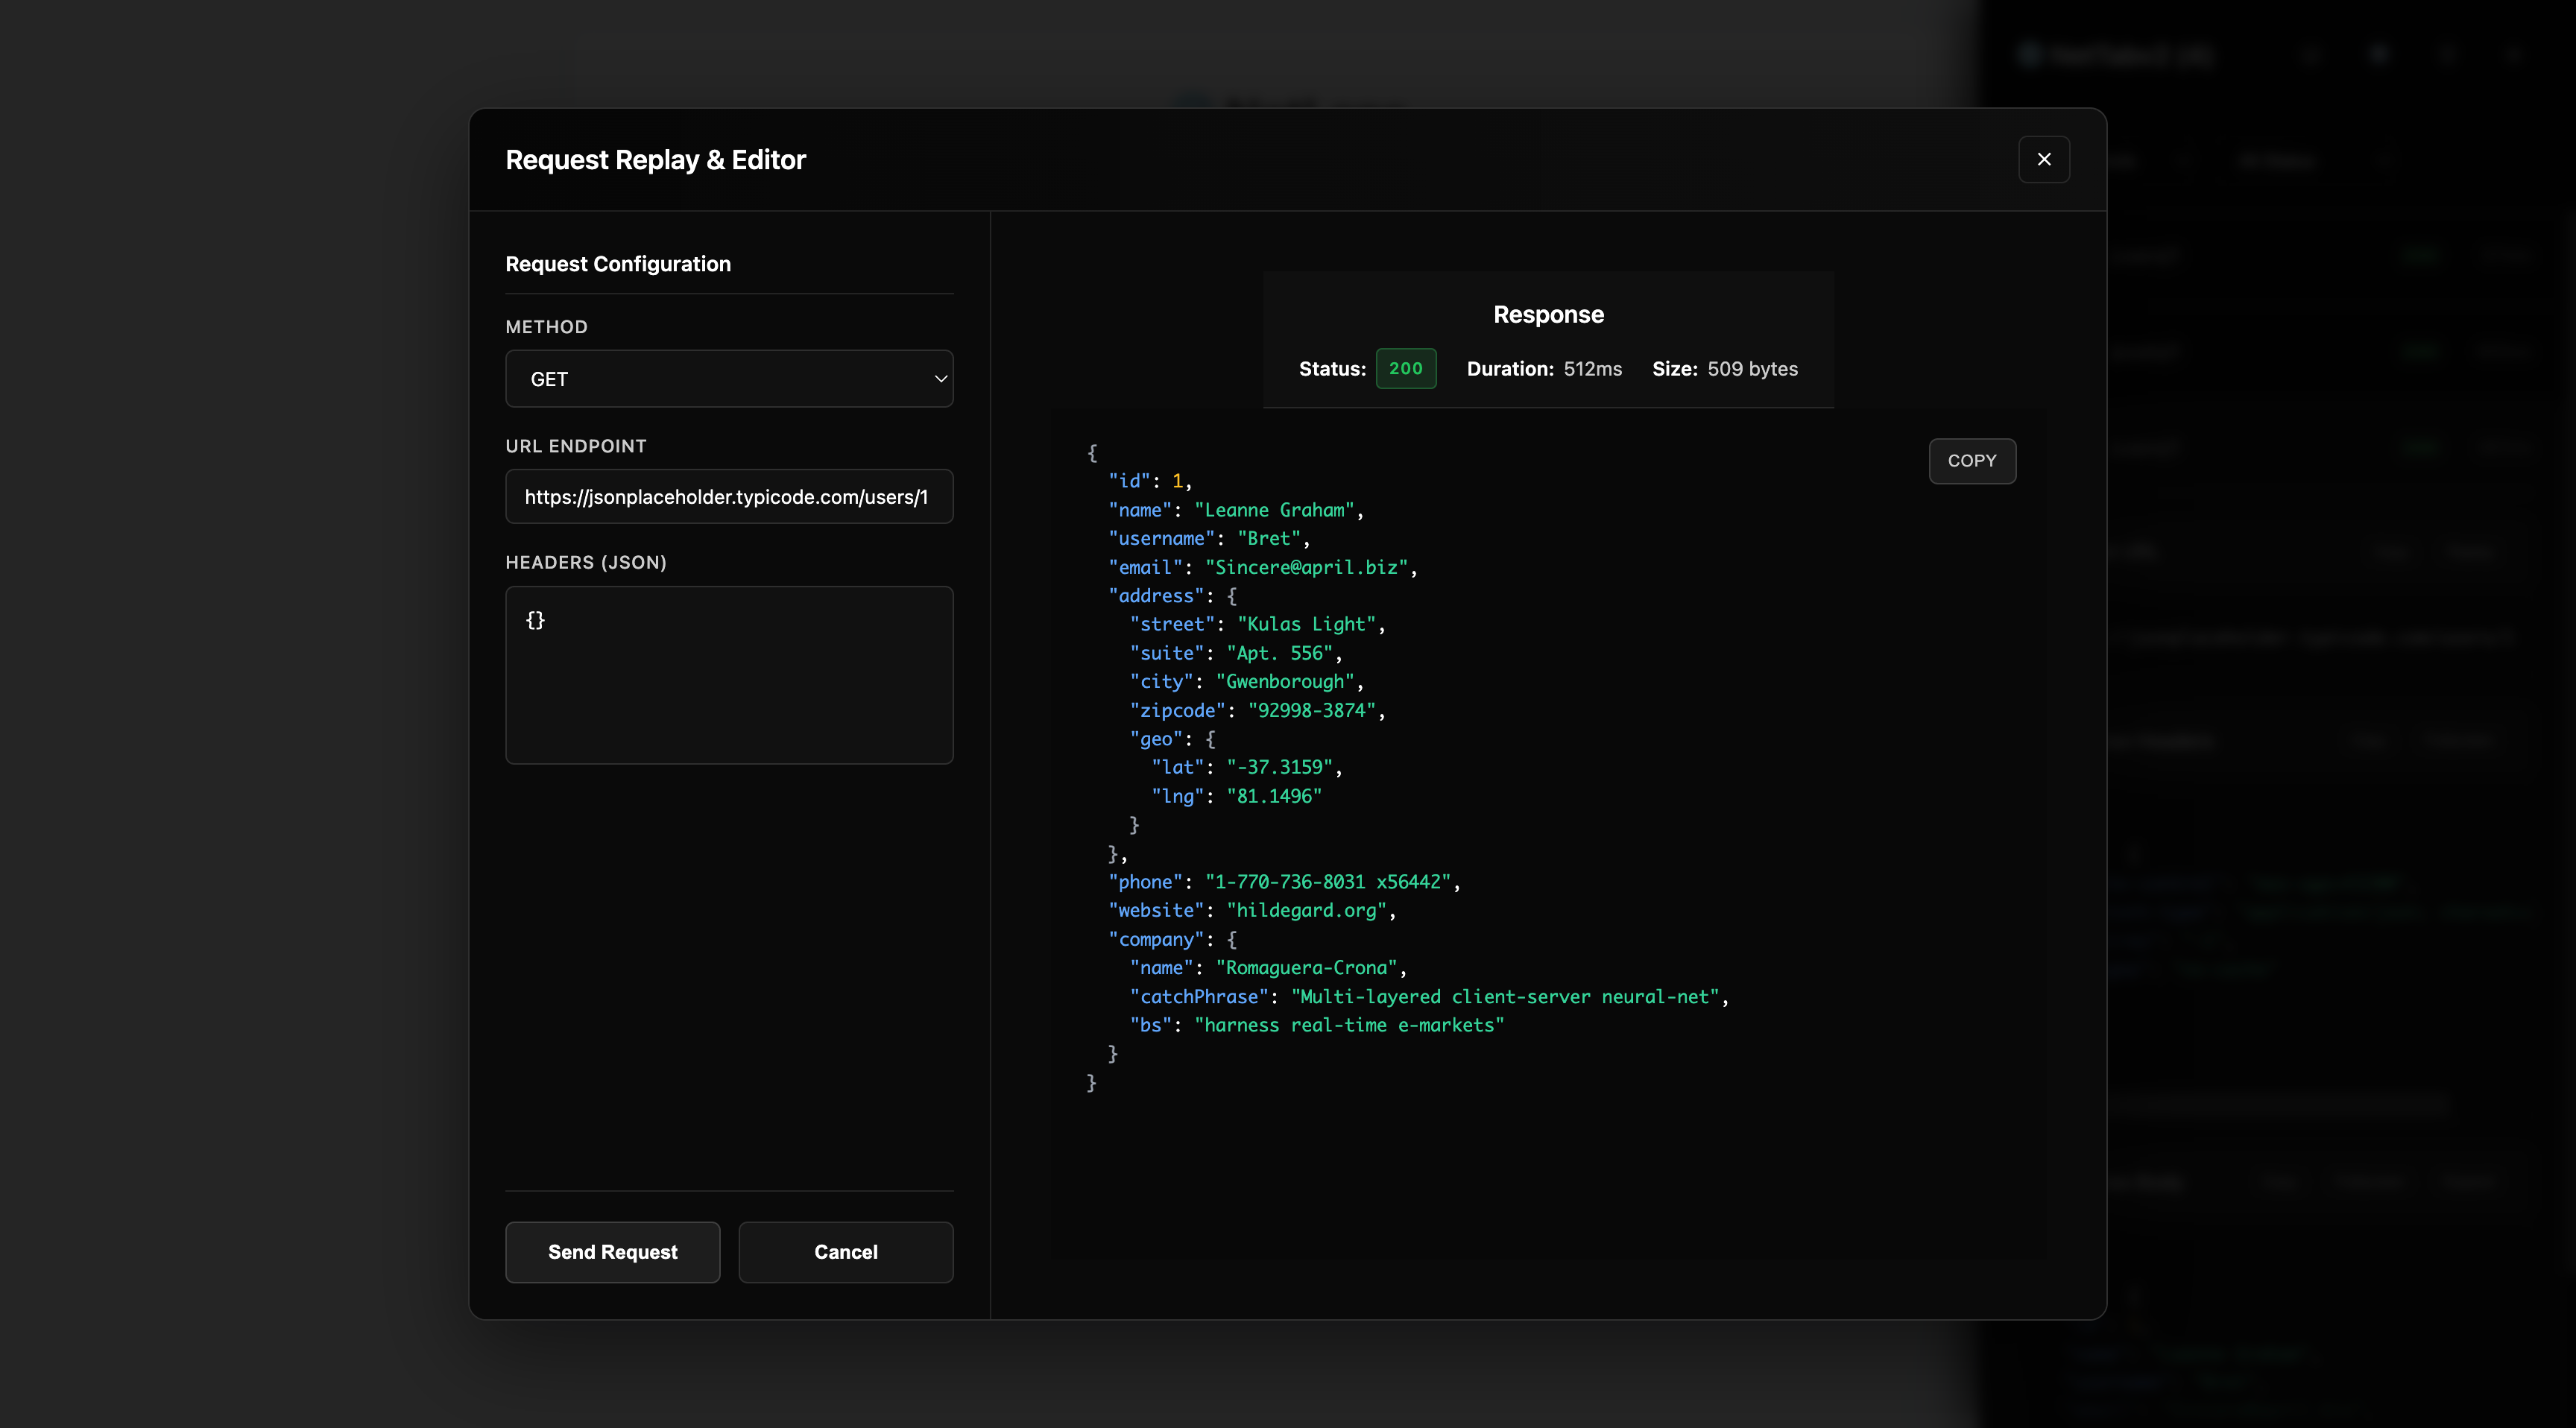Click the "geo" key in the response
The image size is (2576, 1428).
click(x=1155, y=739)
